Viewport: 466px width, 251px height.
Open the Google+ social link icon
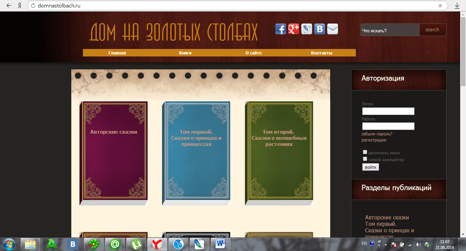[x=293, y=29]
